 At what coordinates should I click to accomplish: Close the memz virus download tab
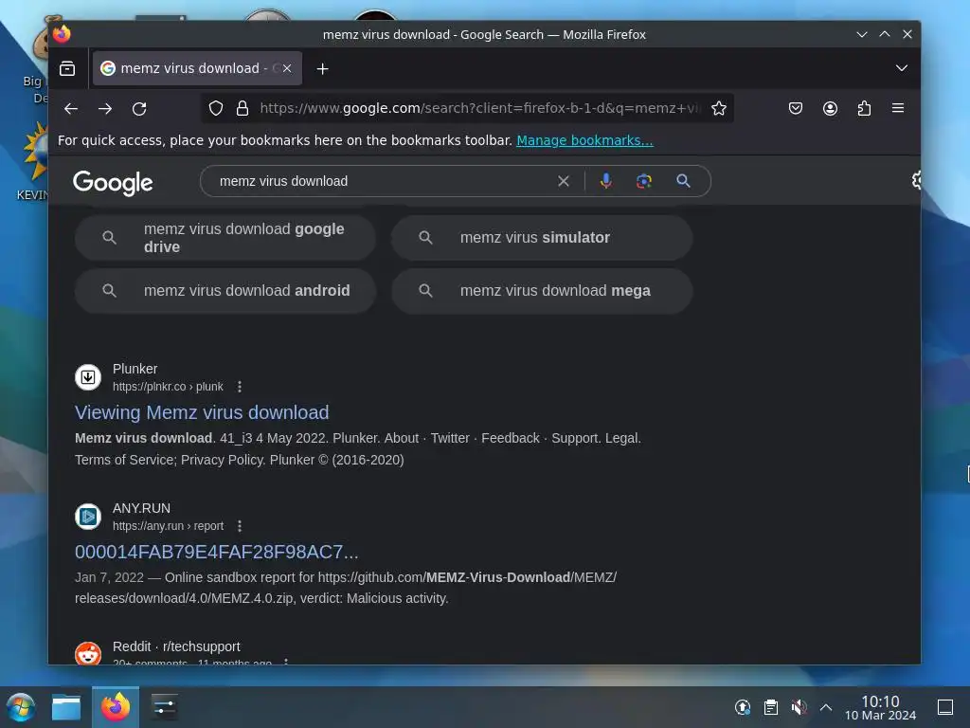click(287, 68)
